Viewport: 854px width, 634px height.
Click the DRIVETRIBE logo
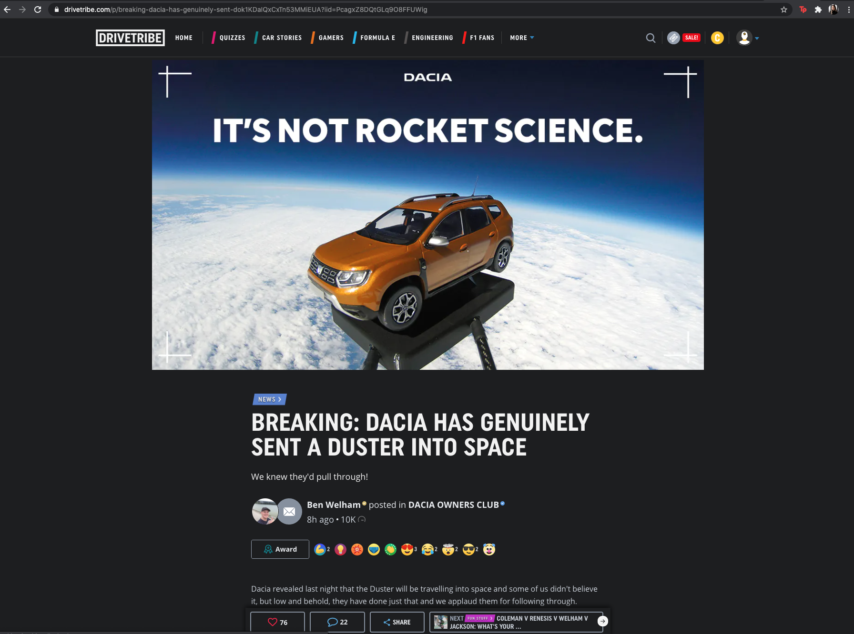[x=130, y=38]
